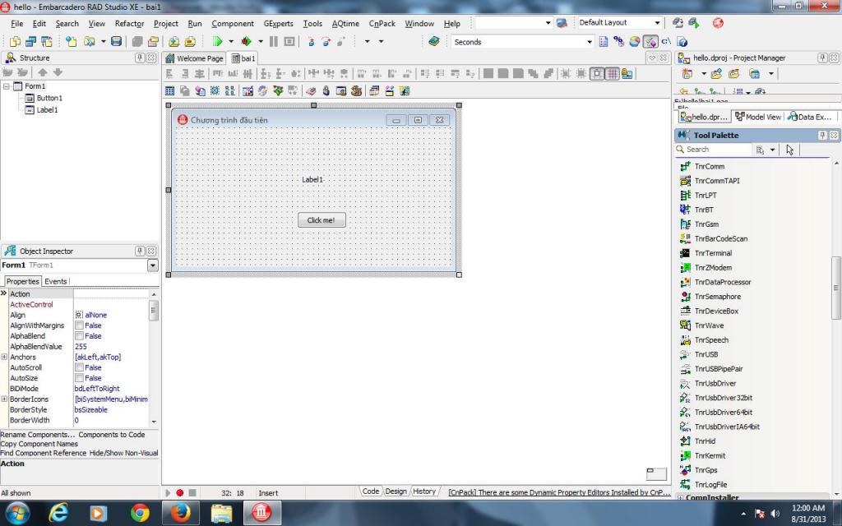This screenshot has width=842, height=526.
Task: Click the Find Component Reference link
Action: click(x=44, y=453)
